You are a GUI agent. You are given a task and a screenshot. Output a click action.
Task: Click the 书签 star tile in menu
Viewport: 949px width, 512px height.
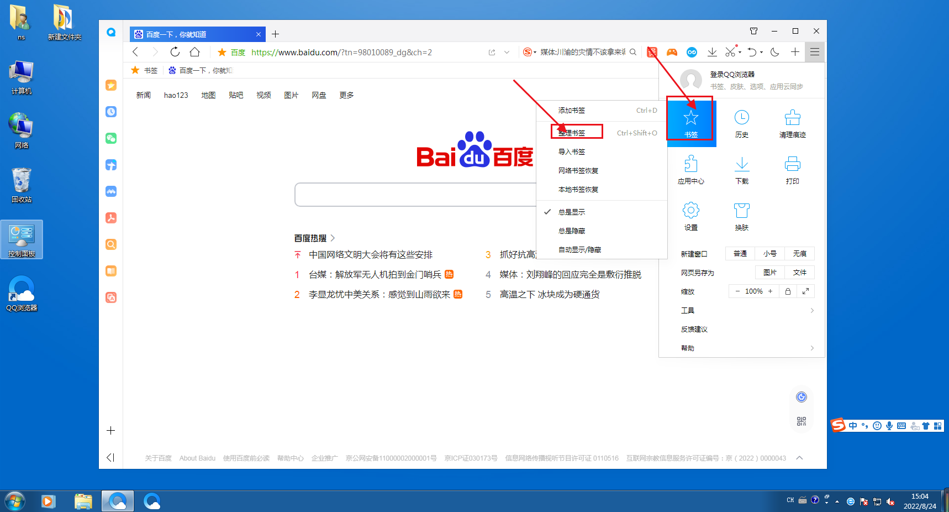[691, 124]
